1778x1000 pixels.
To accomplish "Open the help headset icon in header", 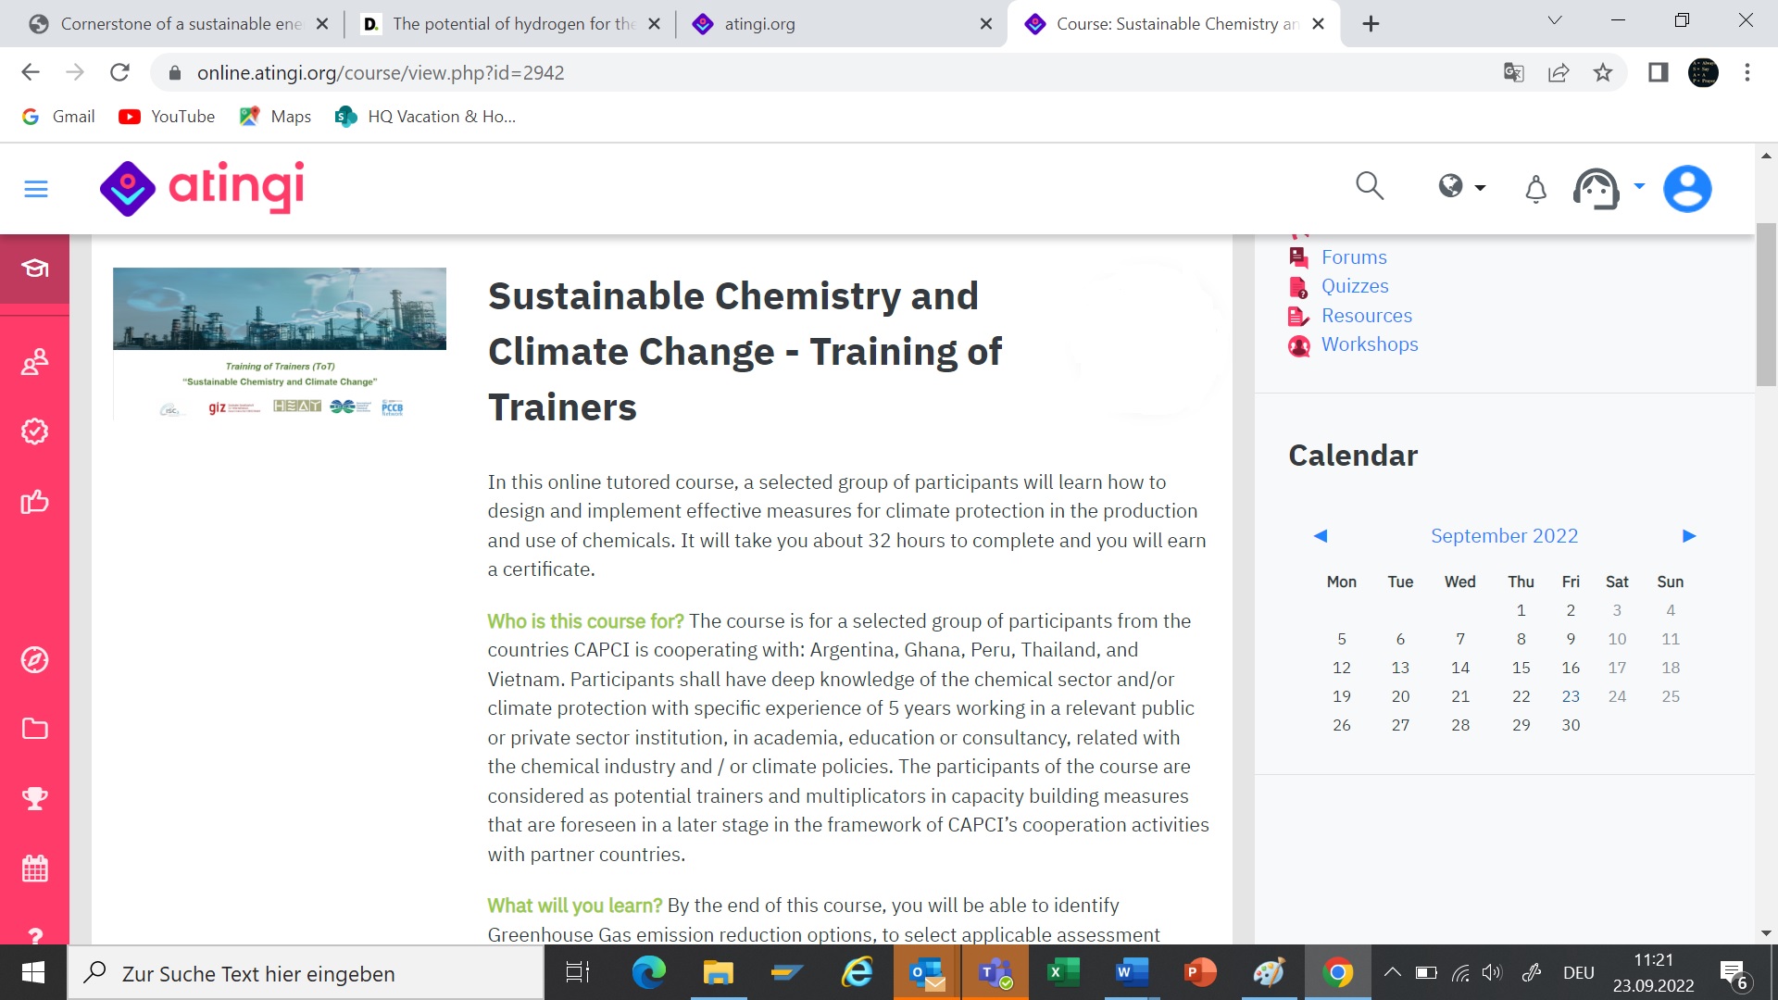I will 1595,189.
